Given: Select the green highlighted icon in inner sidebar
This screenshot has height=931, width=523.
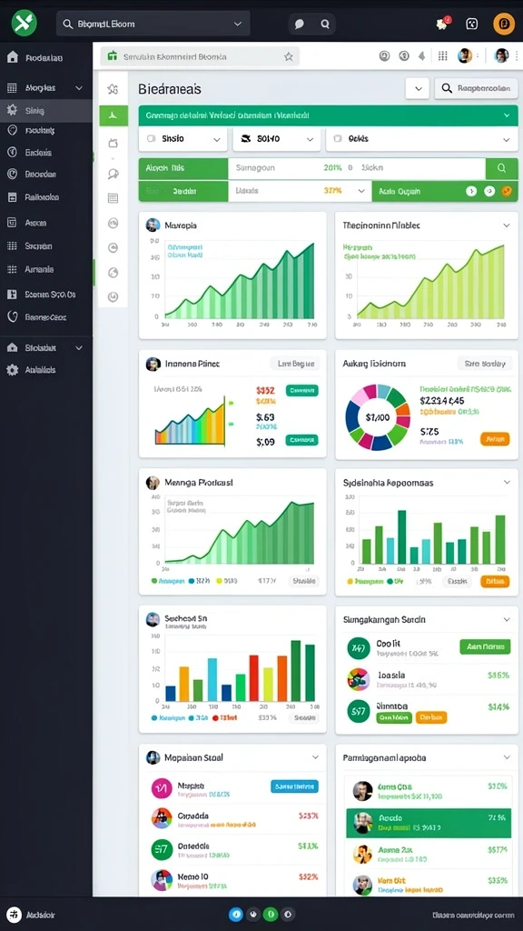Looking at the screenshot, I should (113, 115).
